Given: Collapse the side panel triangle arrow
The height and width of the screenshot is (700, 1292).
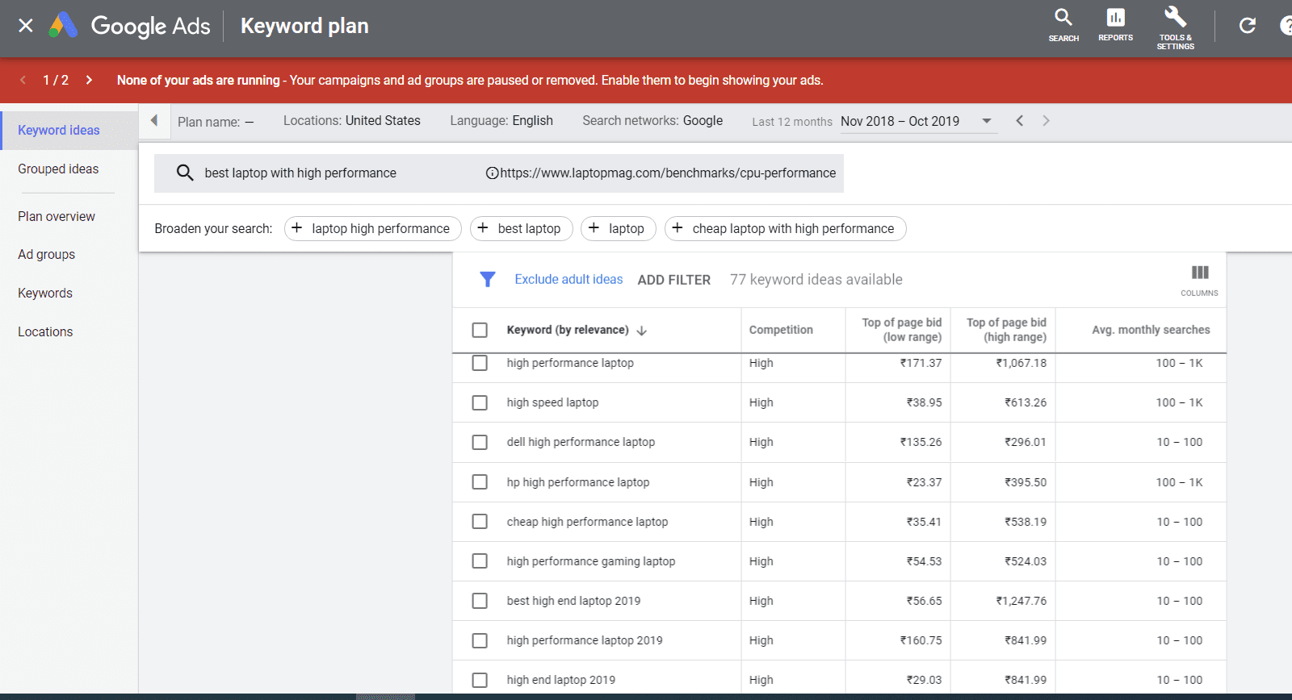Looking at the screenshot, I should 153,121.
